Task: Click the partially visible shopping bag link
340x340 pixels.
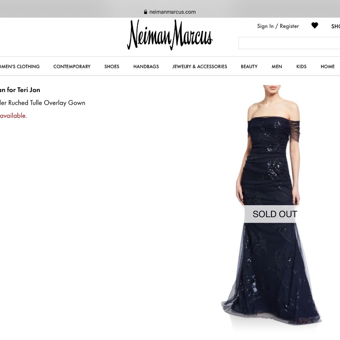Action: coord(336,26)
